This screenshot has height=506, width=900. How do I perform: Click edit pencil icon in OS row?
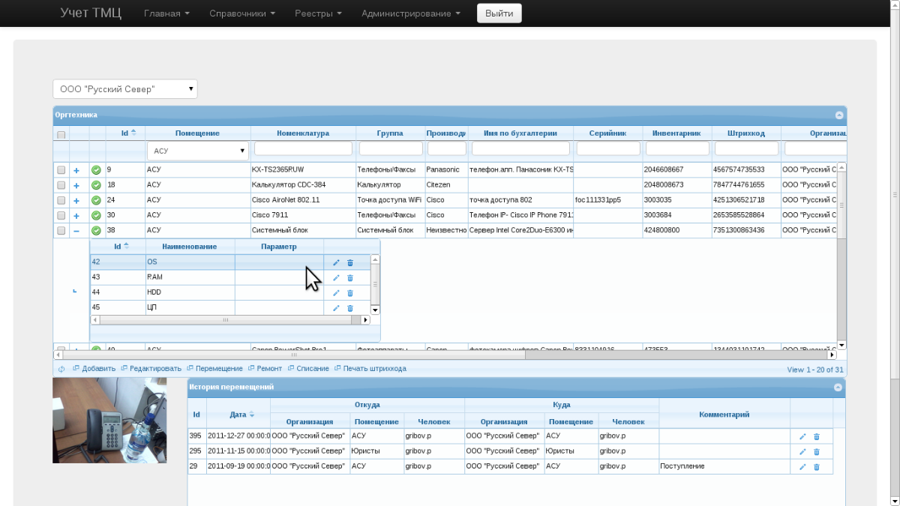pos(336,262)
